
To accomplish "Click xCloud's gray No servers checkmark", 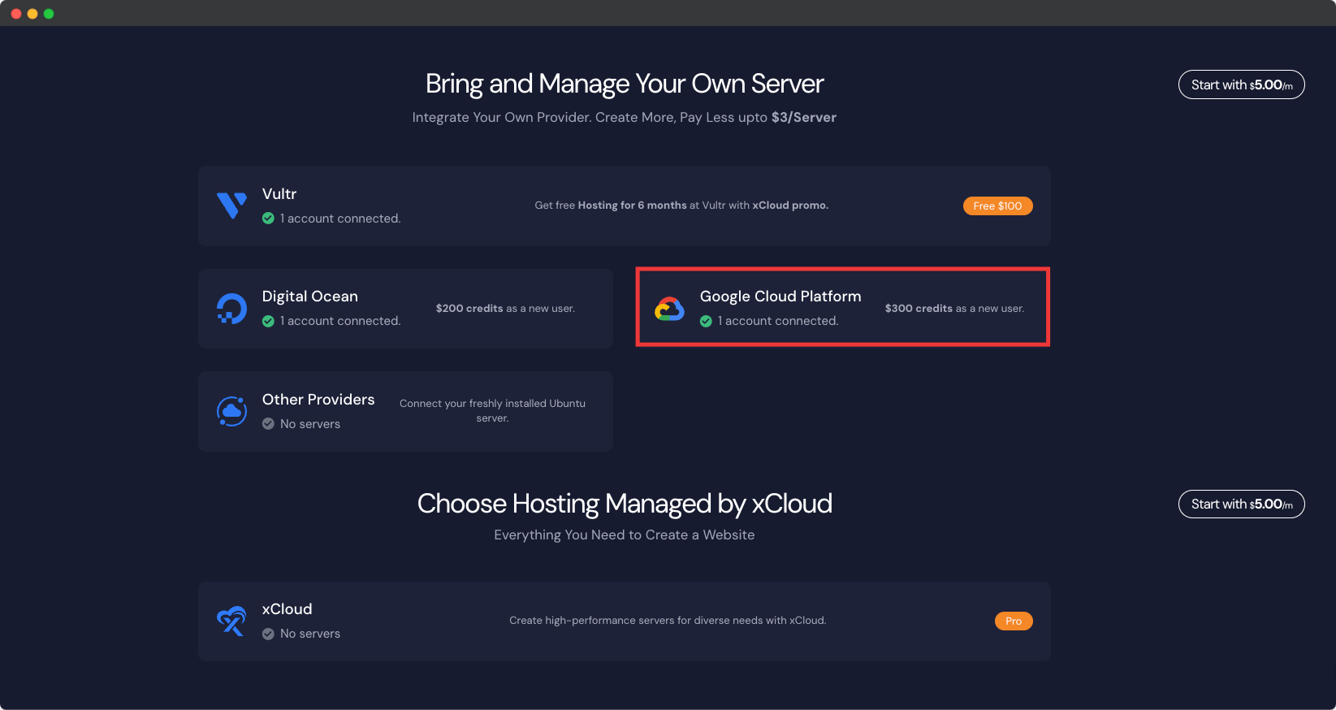I will 268,634.
